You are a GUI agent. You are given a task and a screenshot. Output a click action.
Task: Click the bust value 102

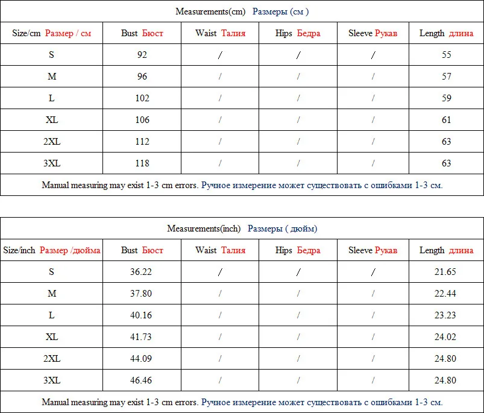coord(142,98)
